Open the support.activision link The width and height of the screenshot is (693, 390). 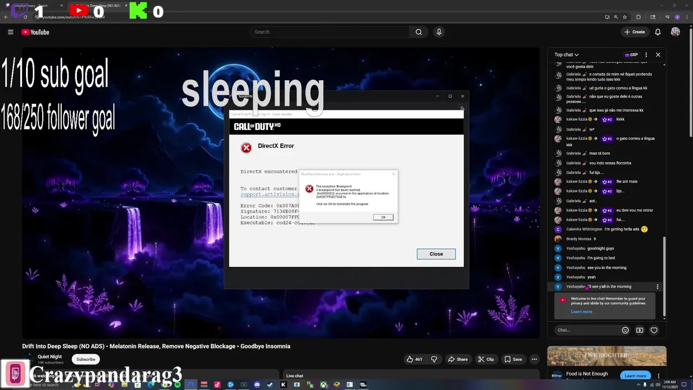[x=270, y=194]
